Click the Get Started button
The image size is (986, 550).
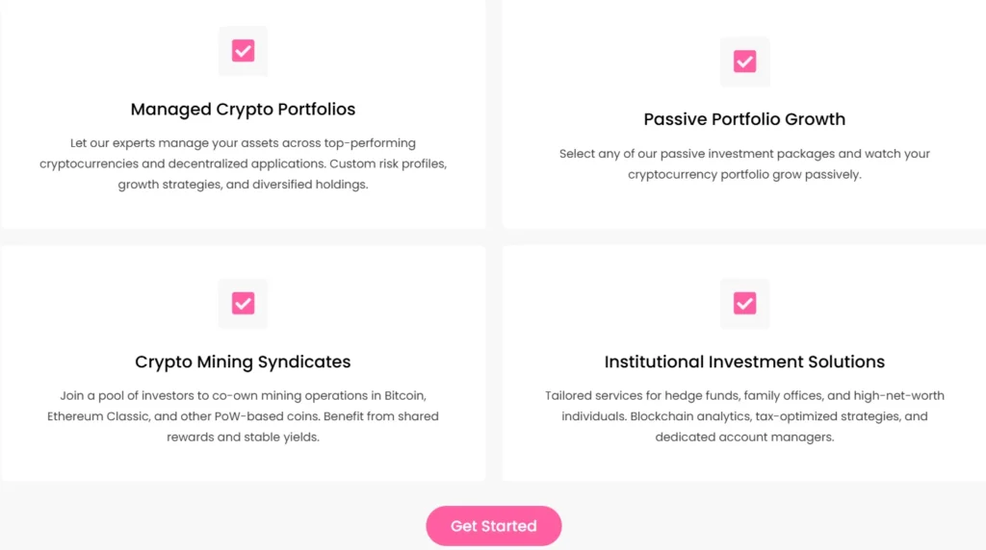pos(494,526)
